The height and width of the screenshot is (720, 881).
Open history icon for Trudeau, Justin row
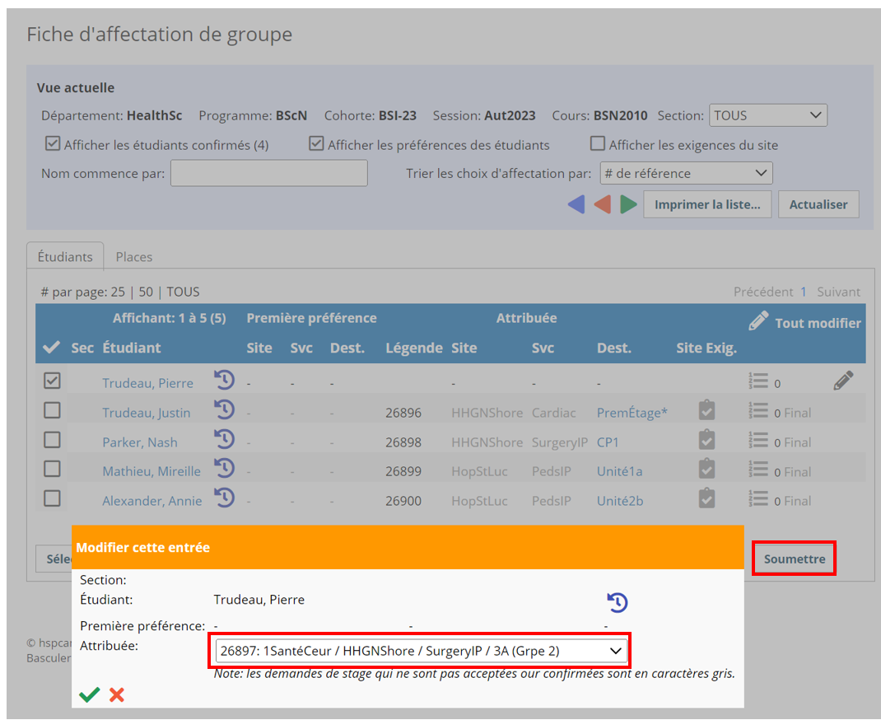(x=224, y=409)
